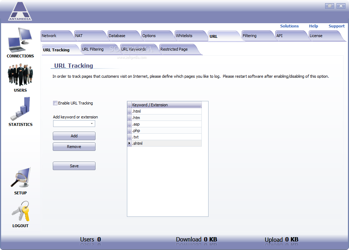Switch to the Whitelists tab
The height and width of the screenshot is (250, 349).
tap(191, 36)
